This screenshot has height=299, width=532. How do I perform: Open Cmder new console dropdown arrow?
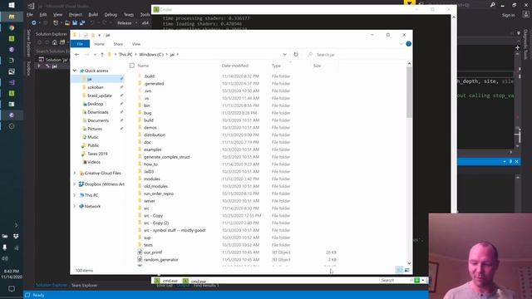pos(423,281)
